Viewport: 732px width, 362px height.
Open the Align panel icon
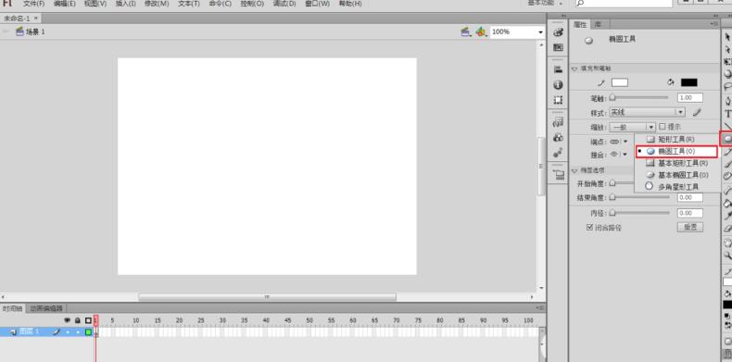coord(558,69)
